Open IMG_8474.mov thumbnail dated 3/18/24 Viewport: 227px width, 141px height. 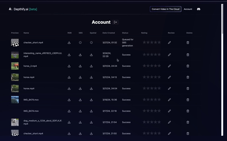[x=15, y=100]
